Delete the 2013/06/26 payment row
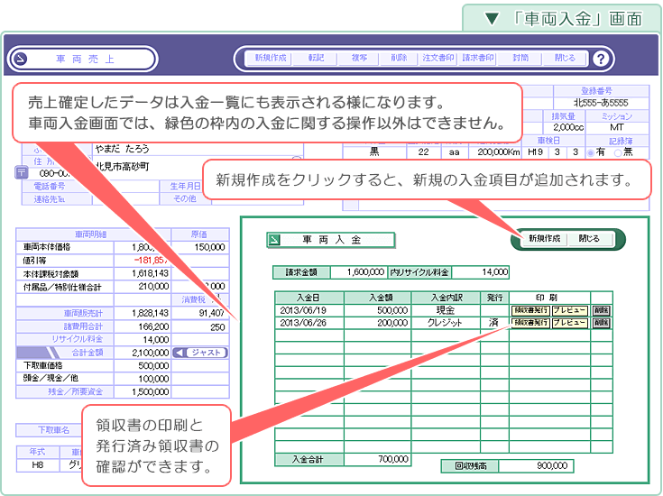The height and width of the screenshot is (496, 663). tap(602, 323)
